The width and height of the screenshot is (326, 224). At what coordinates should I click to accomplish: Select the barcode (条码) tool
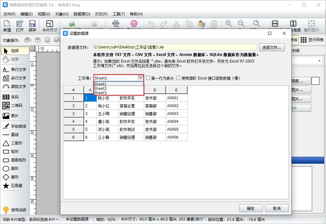pos(15,97)
